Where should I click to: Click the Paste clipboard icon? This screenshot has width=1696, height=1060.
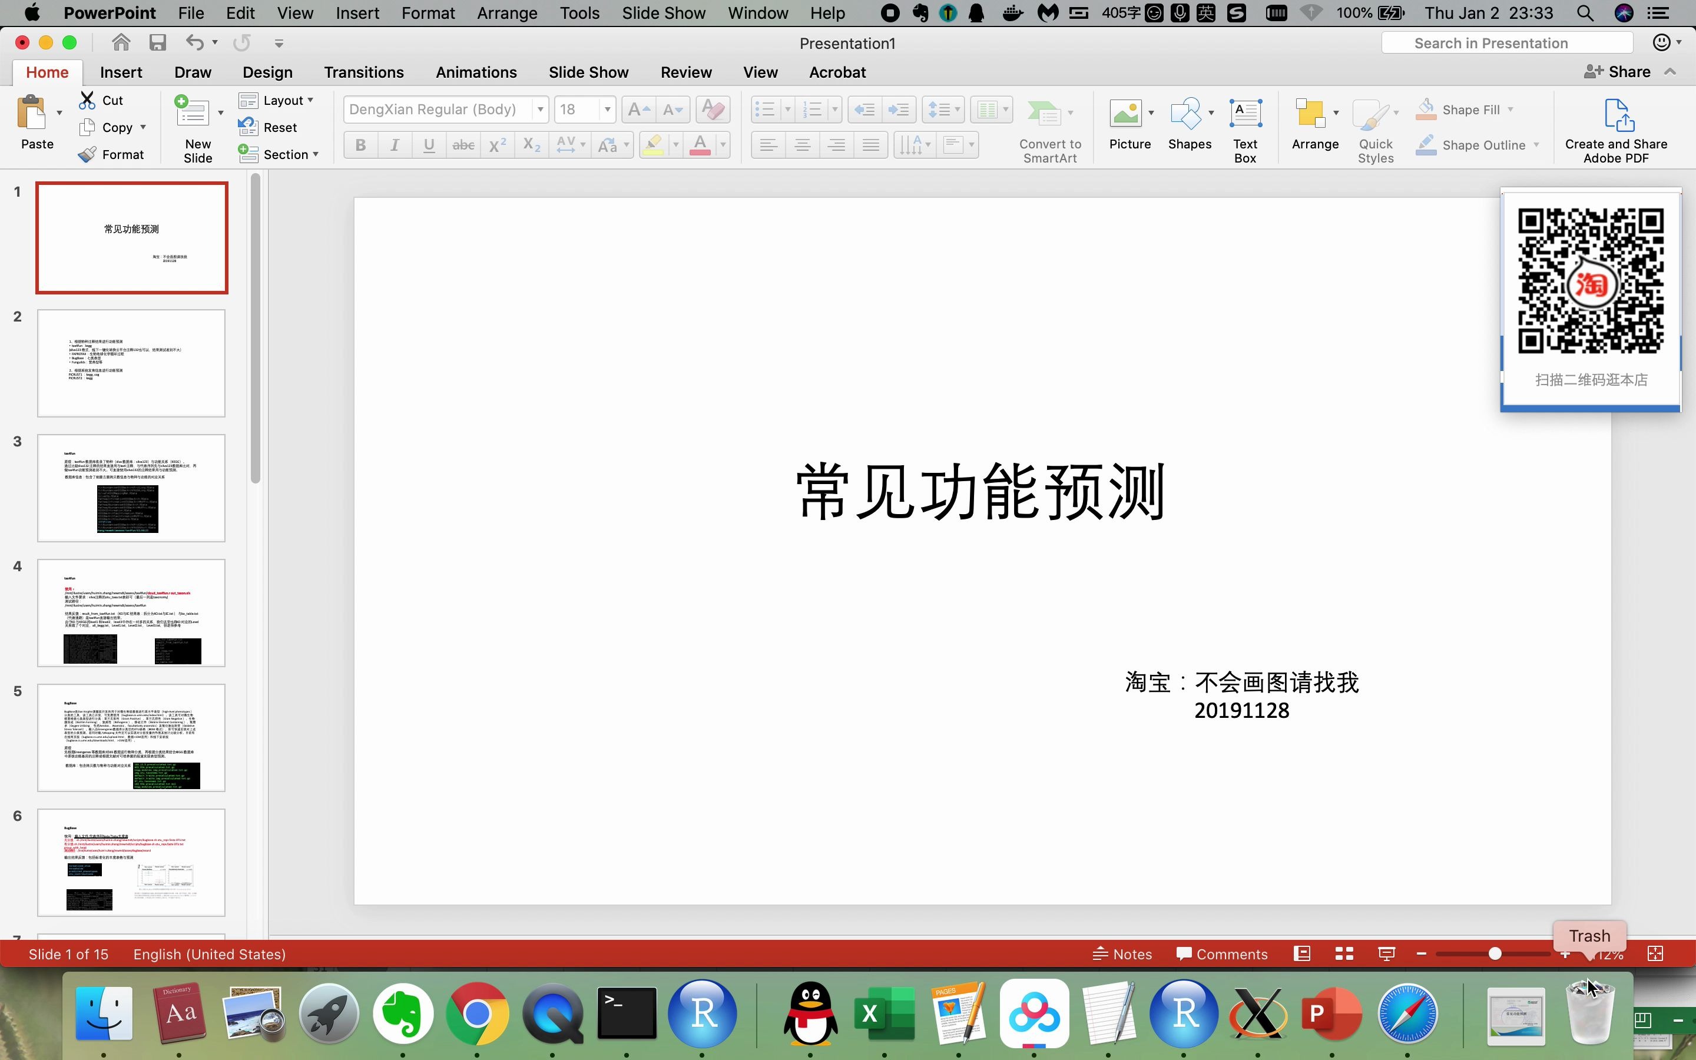(31, 113)
